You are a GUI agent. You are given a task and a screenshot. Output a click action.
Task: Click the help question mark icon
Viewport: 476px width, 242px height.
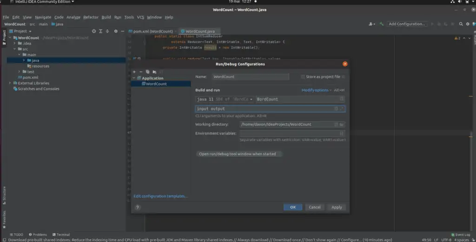(x=138, y=207)
